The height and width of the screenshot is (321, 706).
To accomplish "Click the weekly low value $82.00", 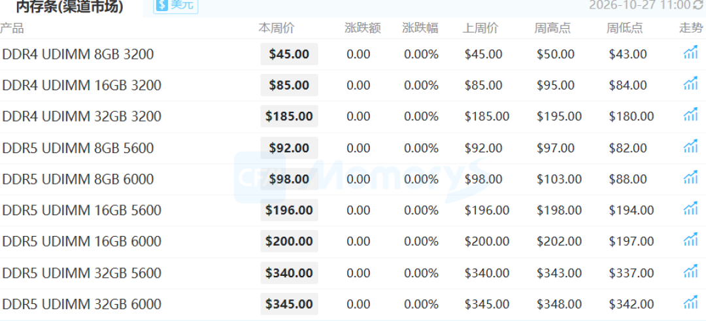I will [x=628, y=148].
